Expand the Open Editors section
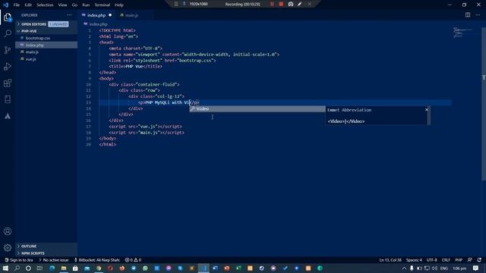This screenshot has height=273, width=486. click(46, 24)
